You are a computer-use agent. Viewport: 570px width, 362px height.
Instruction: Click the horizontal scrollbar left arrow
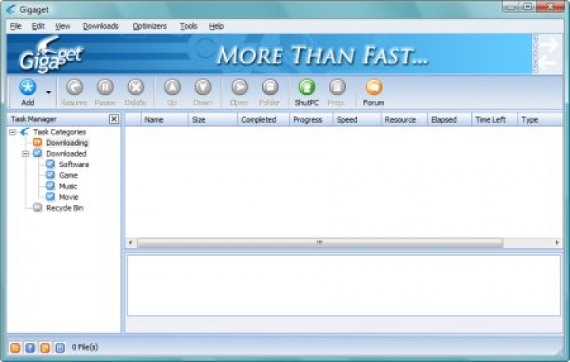click(131, 243)
